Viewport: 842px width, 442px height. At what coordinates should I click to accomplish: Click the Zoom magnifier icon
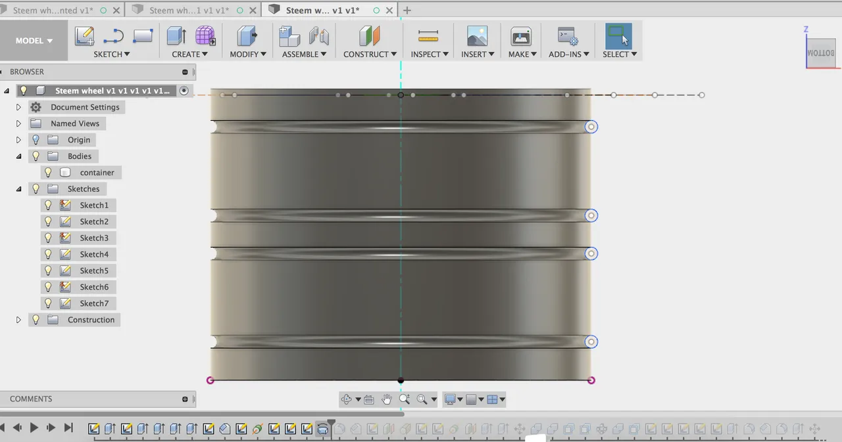(405, 399)
